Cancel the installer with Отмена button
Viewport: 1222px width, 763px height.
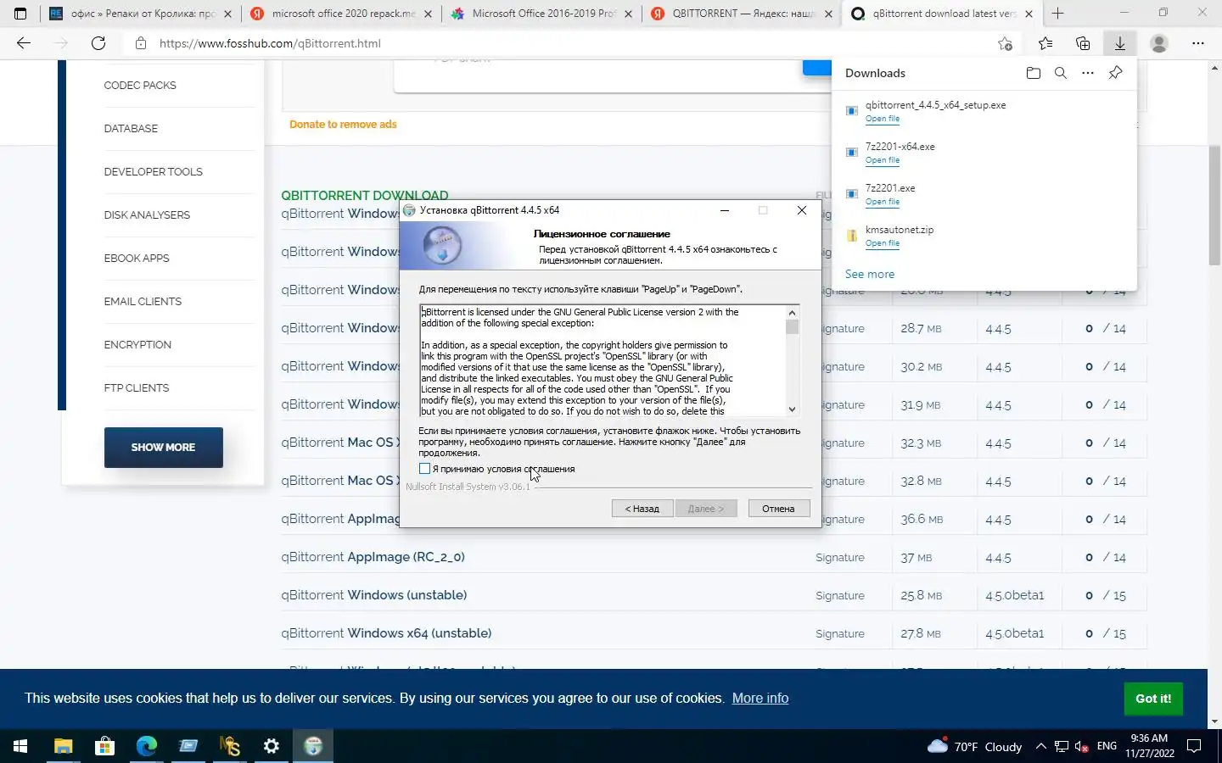pyautogui.click(x=778, y=509)
